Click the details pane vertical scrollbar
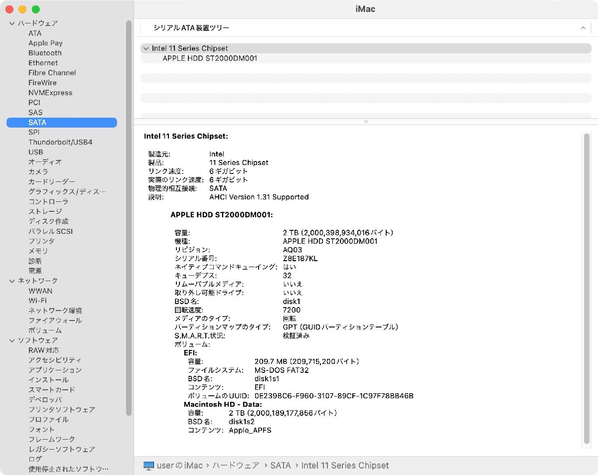Screen dimensions: 598x475 [x=586, y=289]
